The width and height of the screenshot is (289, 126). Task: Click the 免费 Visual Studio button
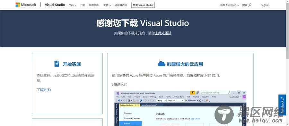point(143,5)
